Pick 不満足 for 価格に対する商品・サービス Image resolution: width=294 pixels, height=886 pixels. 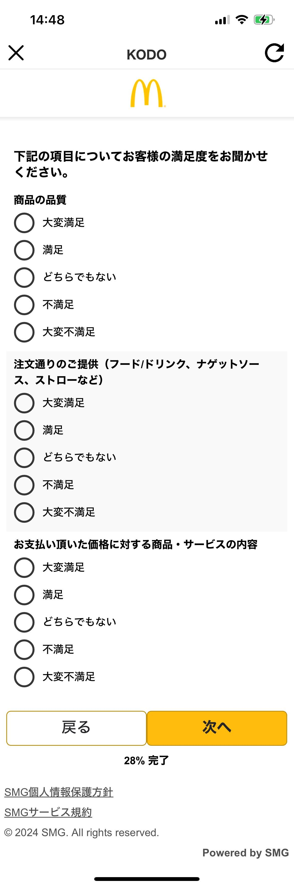[x=24, y=649]
